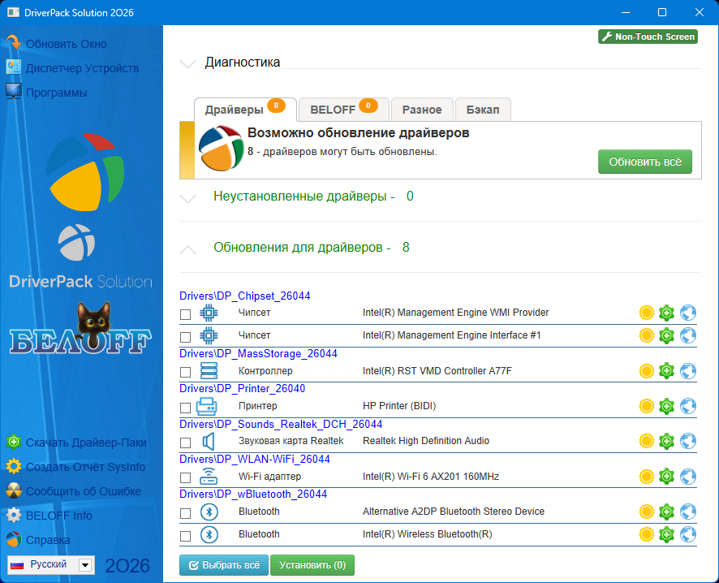Check the Intel Management Engine WMI Provider checkbox
719x583 pixels.
185,314
